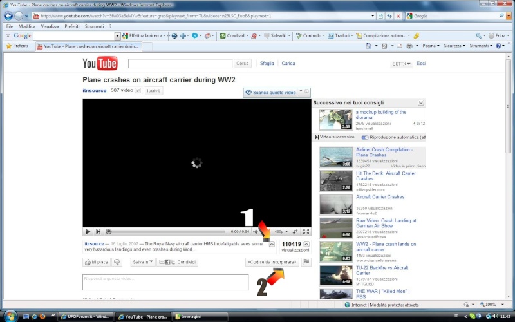Open the Visualizza menu
The width and height of the screenshot is (515, 322).
coord(50,26)
